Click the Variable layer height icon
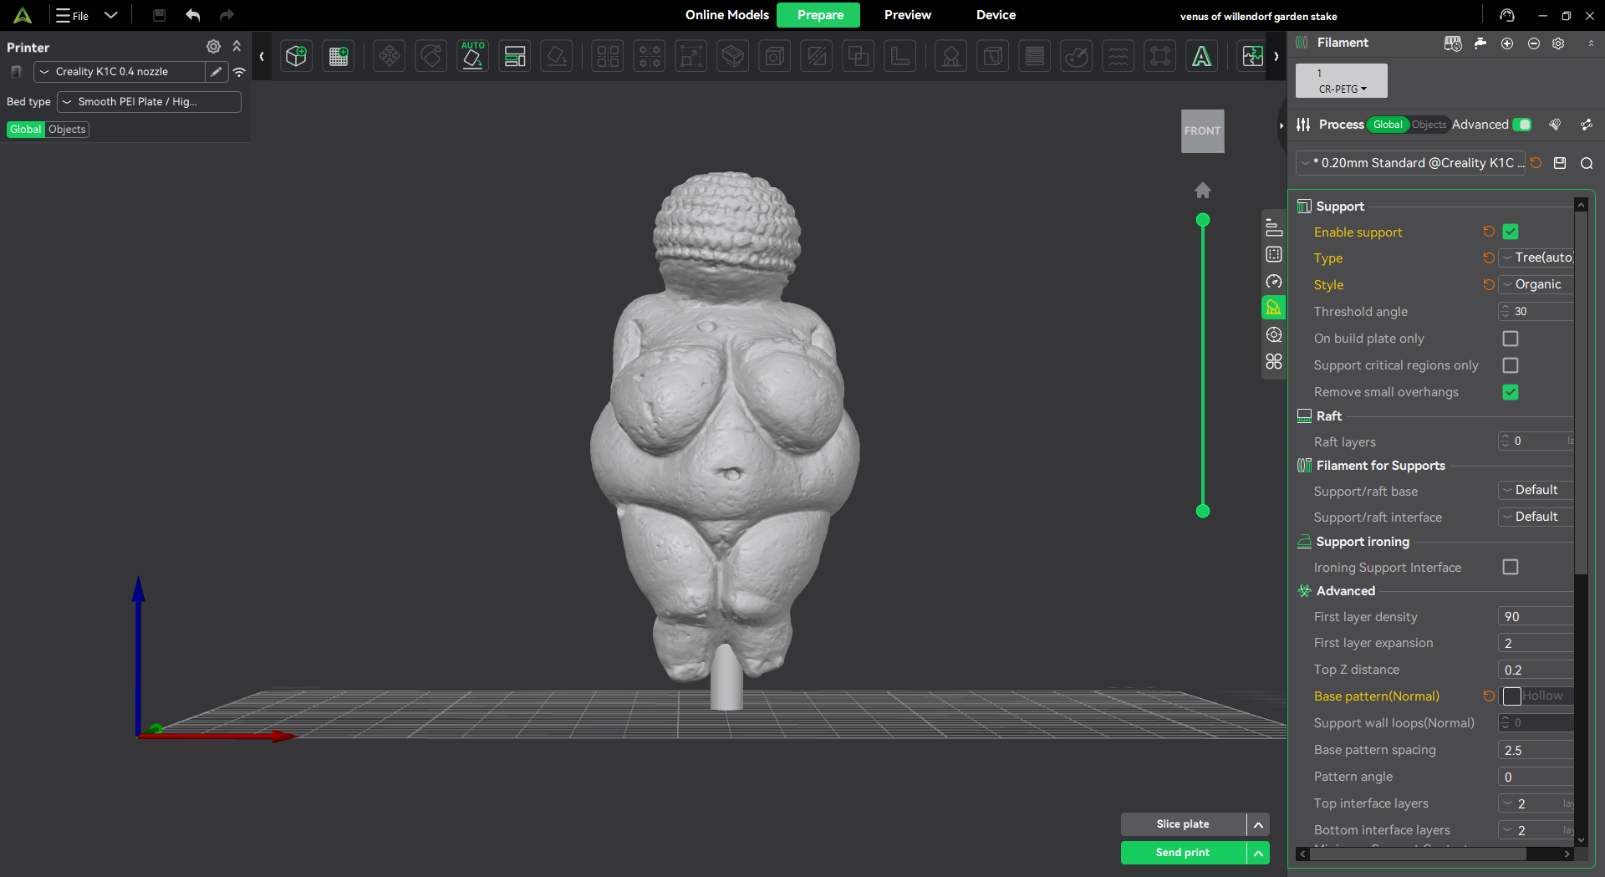Screen dimensions: 1605x877 (1035, 56)
